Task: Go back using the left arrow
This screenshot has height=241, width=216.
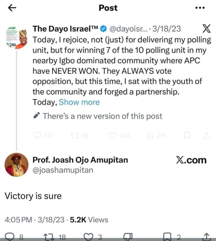Action: (12, 8)
